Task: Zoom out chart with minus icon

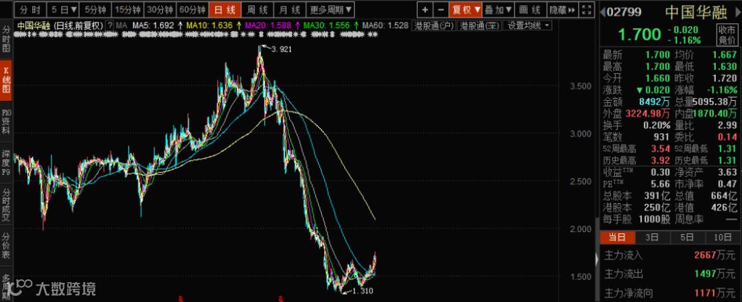Action: (440, 10)
